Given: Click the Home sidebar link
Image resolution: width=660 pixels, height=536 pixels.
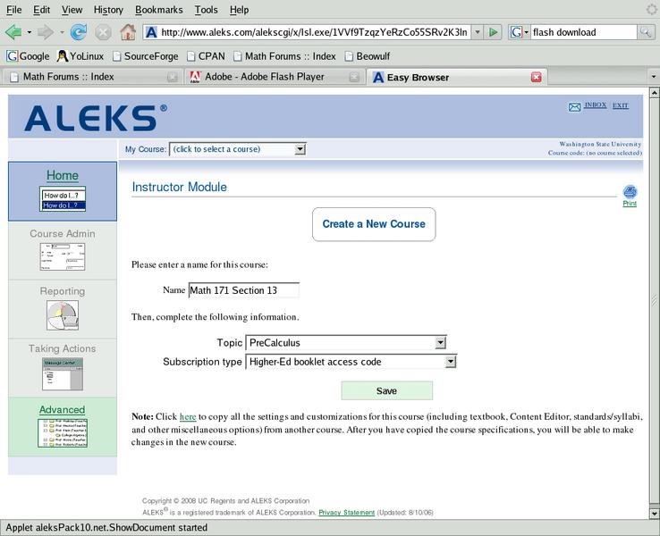Looking at the screenshot, I should click(x=63, y=175).
